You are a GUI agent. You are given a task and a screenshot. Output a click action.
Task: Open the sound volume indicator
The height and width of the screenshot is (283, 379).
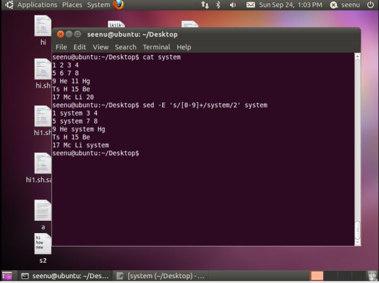point(233,5)
